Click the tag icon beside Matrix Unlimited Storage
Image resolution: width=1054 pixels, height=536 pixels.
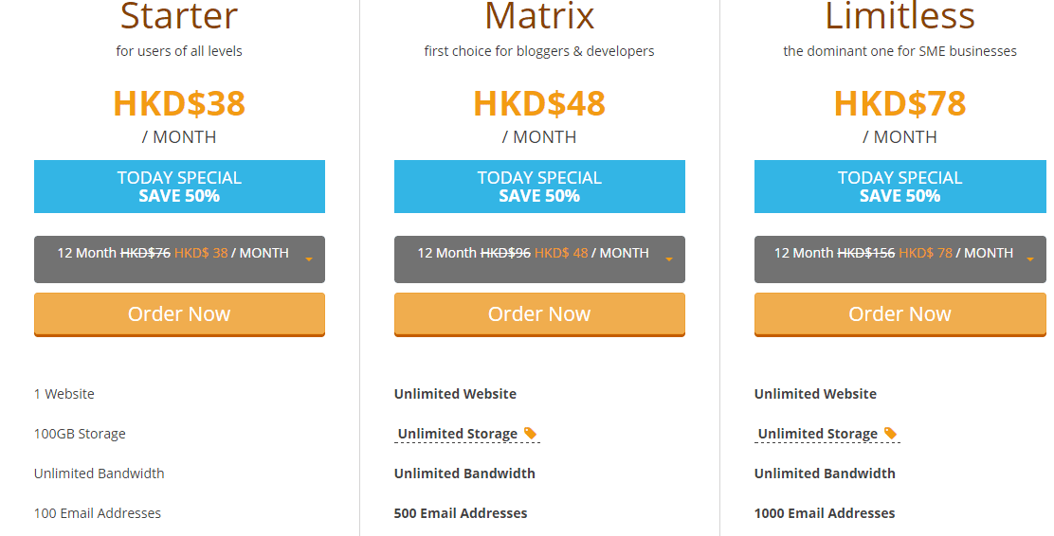(531, 433)
